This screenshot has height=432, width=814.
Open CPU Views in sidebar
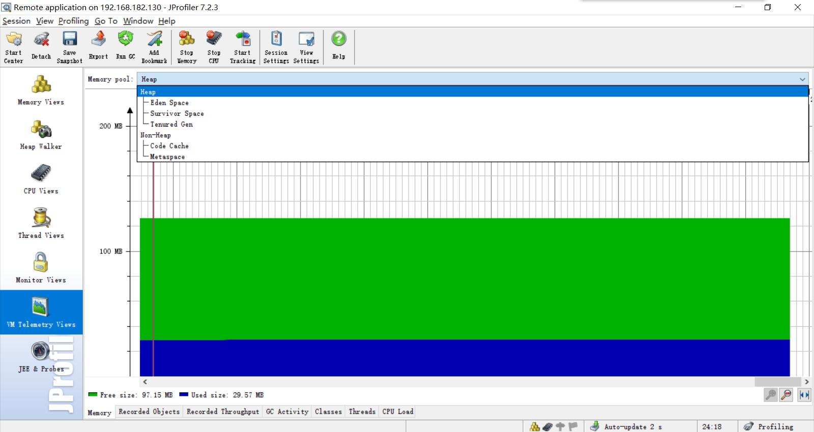(x=41, y=179)
